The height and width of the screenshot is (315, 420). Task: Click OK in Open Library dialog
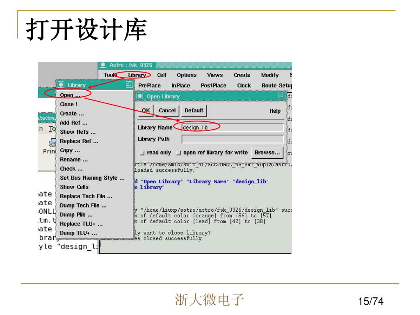click(x=146, y=111)
